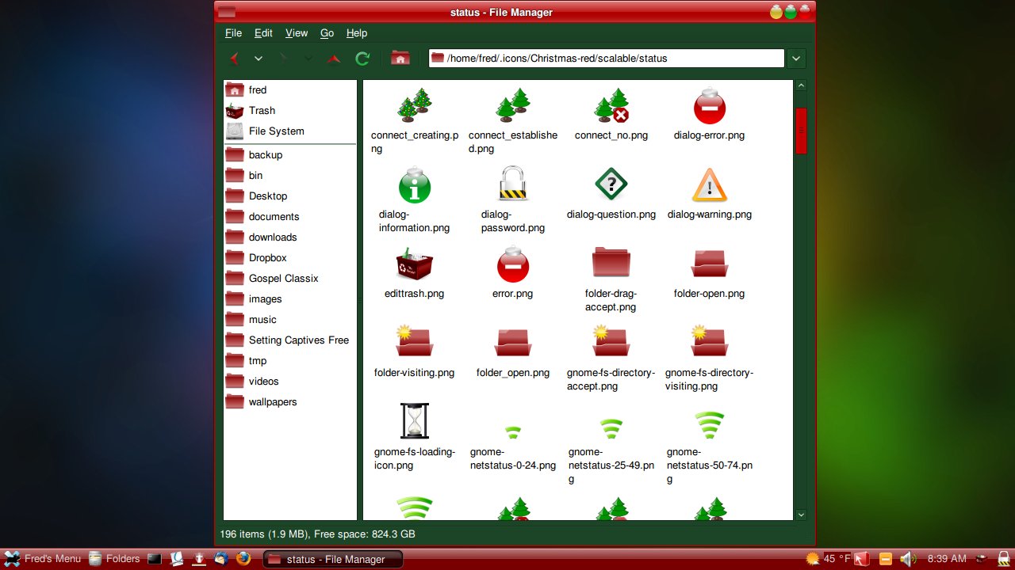Go back with the red back arrow

coord(235,59)
